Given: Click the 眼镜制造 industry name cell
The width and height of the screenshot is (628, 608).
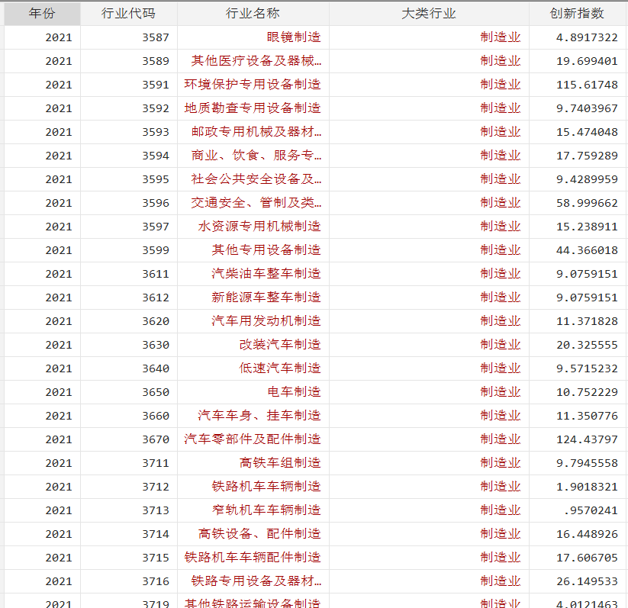Looking at the screenshot, I should [253, 37].
